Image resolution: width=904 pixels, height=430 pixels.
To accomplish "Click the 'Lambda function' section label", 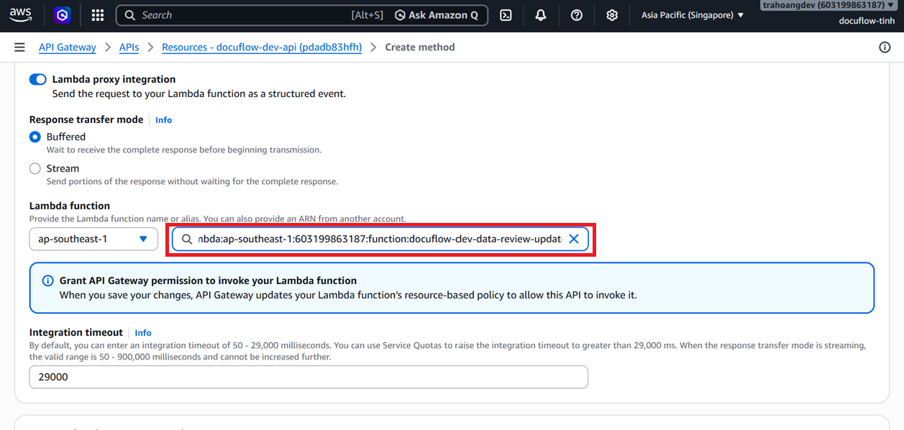I will pos(70,206).
